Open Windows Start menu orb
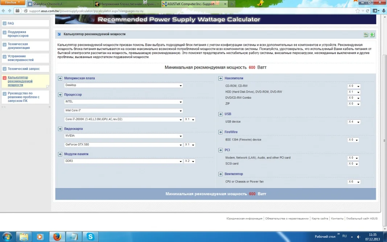Viewport: 387px width, 242px height. (x=7, y=237)
